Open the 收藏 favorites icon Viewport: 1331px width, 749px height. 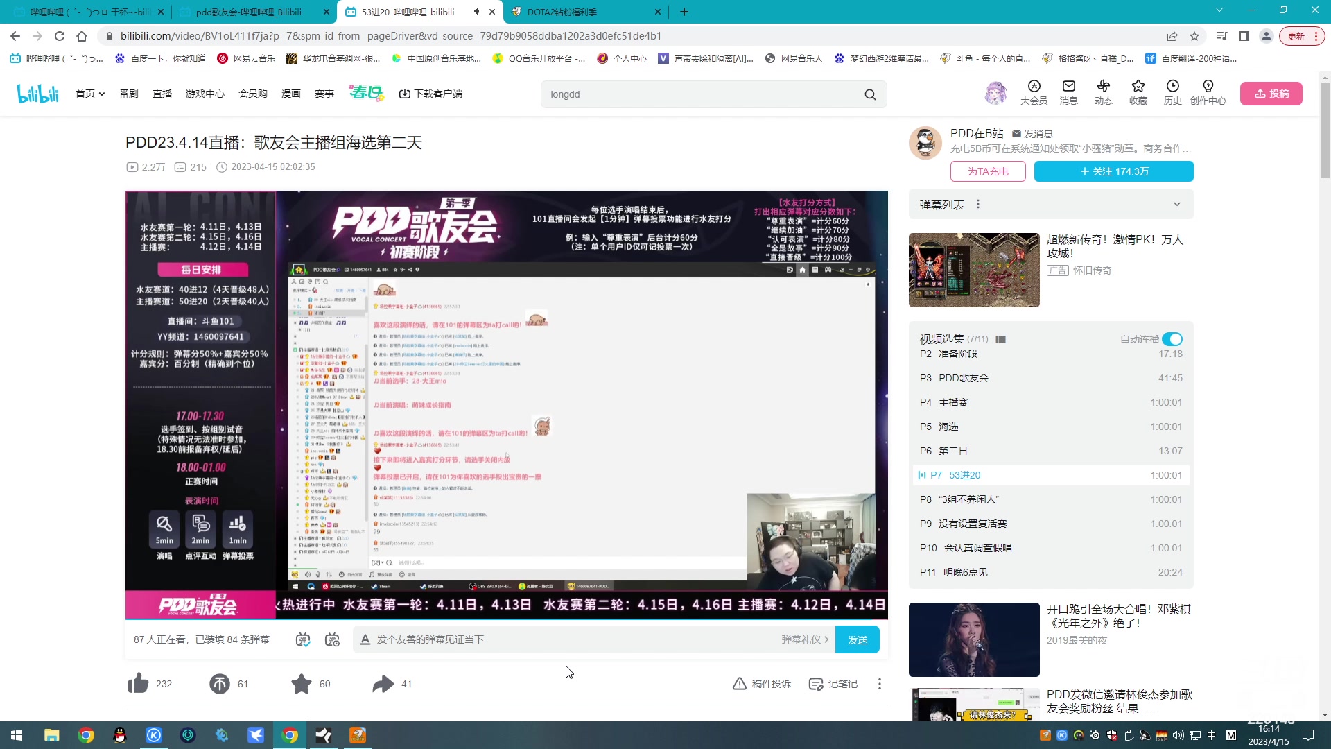pyautogui.click(x=1138, y=92)
